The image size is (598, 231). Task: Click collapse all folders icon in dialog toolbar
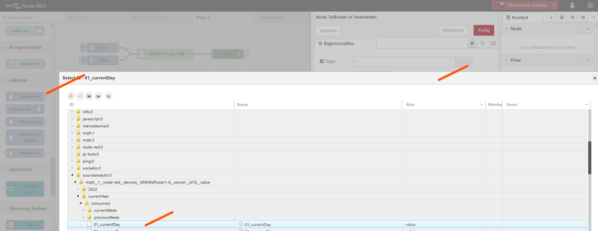89,96
